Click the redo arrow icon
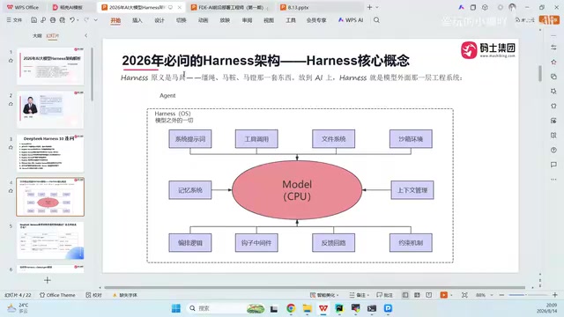Image resolution: width=564 pixels, height=317 pixels. (x=86, y=20)
